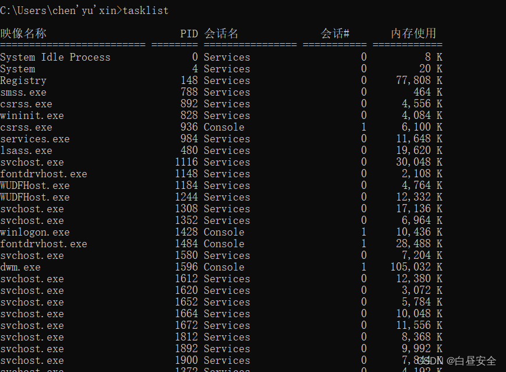Click memory value 105,032 K

(416, 266)
